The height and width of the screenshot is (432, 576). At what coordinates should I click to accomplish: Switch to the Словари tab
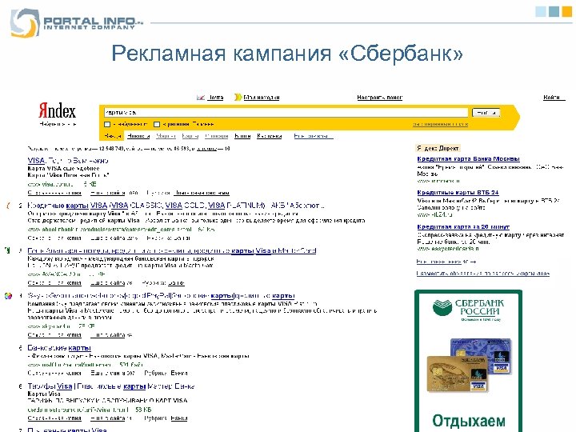[x=217, y=136]
